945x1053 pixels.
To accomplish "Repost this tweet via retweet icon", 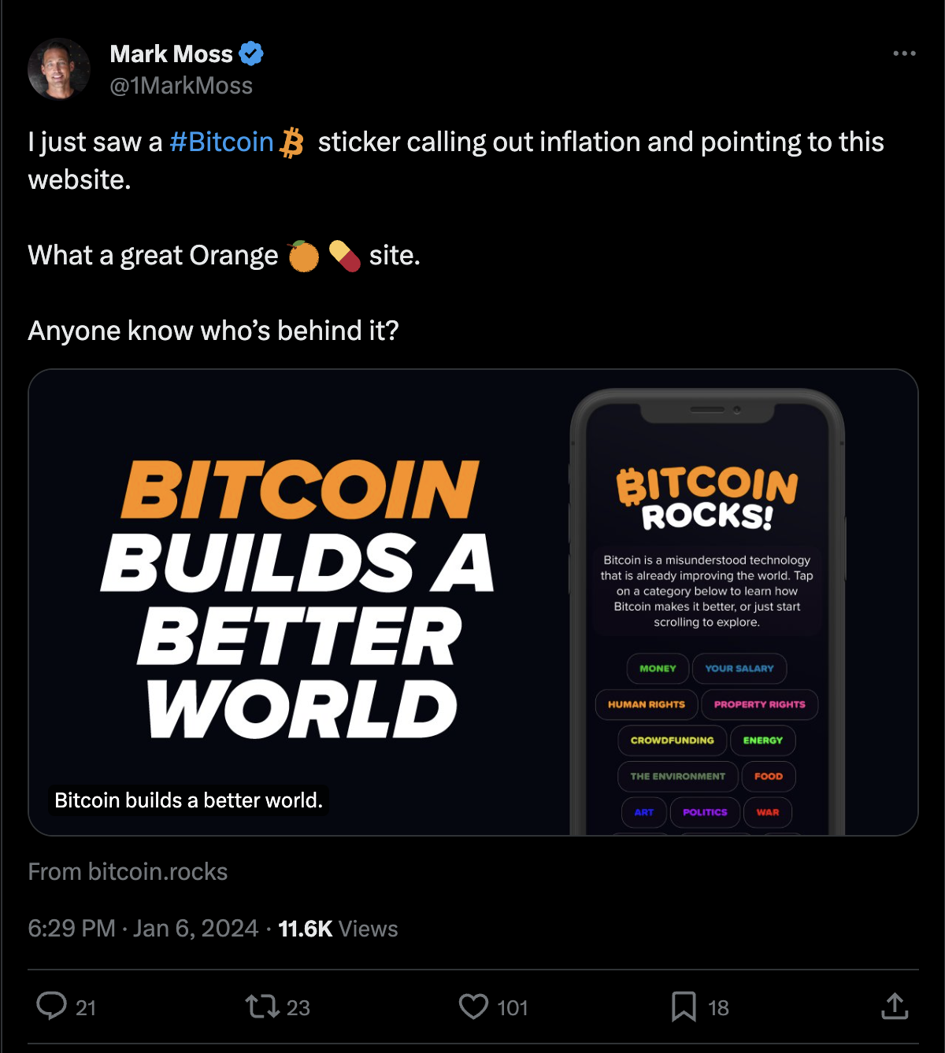I will [x=261, y=1006].
